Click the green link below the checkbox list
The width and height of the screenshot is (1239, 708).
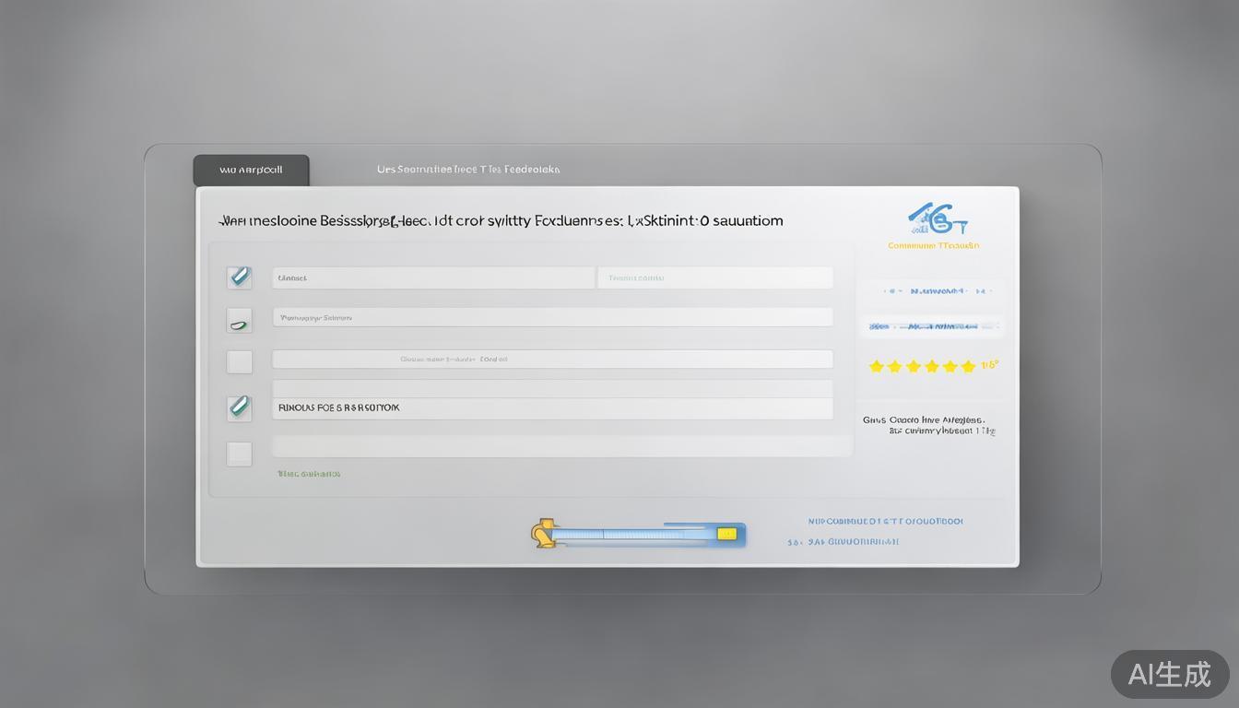coord(309,474)
